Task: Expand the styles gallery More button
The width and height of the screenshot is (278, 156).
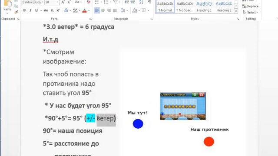Action: tap(236, 11)
